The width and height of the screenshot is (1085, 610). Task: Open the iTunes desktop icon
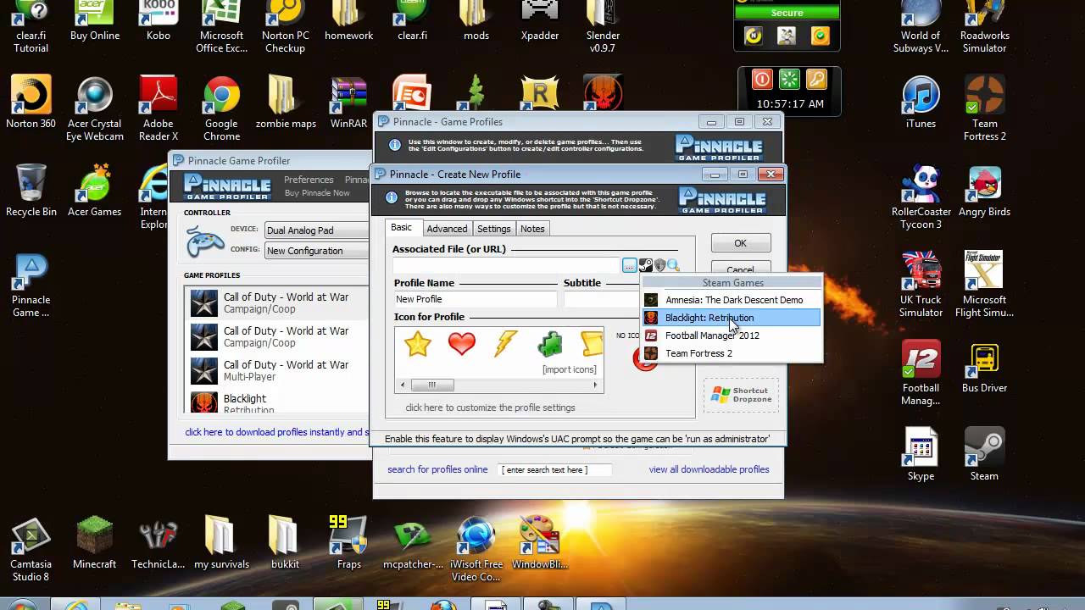[921, 103]
